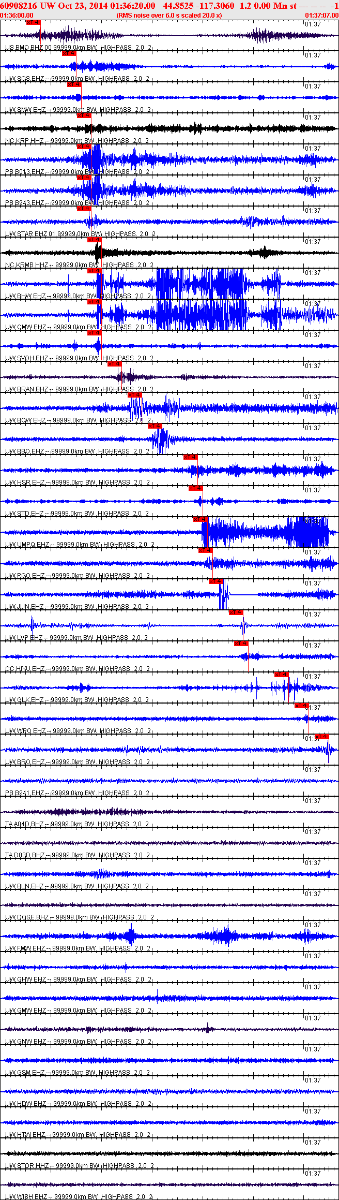Select the UW GMW EHZ station label
Image resolution: width=339 pixels, height=1200 pixels.
pos(79,1011)
